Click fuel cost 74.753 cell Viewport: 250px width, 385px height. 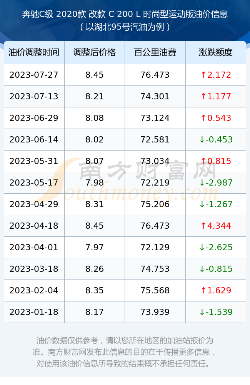[155, 269]
